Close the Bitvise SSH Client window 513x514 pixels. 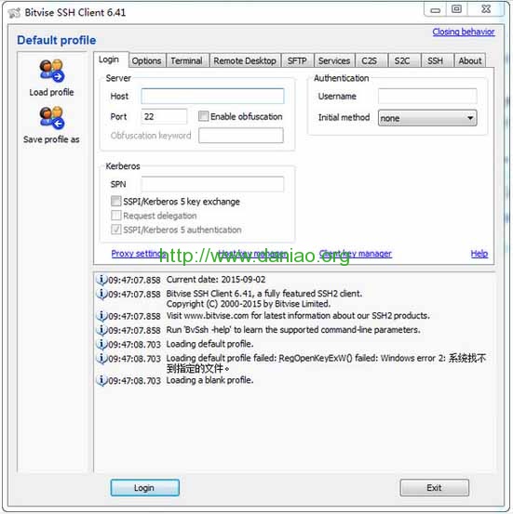click(x=486, y=10)
